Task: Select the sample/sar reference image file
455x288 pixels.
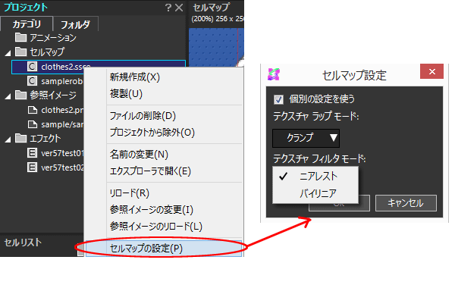Action: 62,124
